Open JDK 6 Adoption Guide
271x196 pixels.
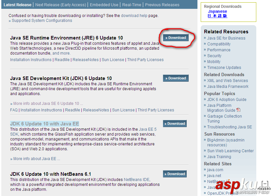pos(227,100)
